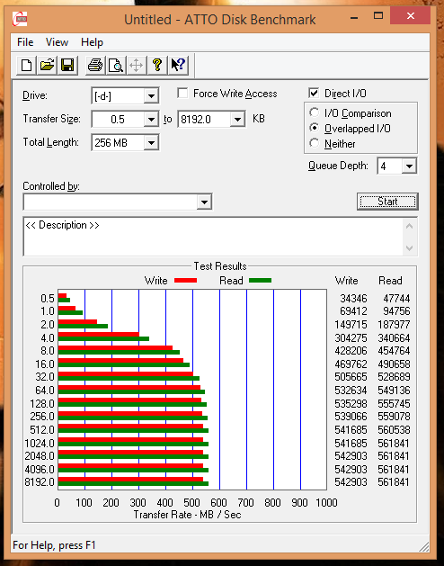Select the I/O Comparison radio button
444x566 pixels.
pos(315,112)
